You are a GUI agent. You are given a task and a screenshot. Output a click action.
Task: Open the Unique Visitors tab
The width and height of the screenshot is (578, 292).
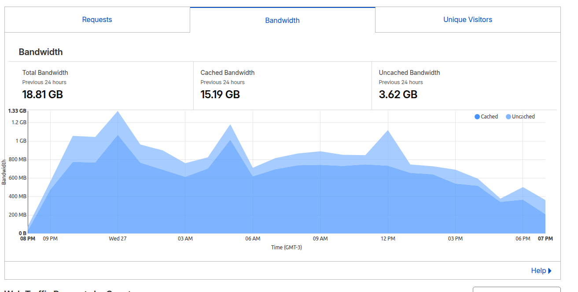coord(468,20)
